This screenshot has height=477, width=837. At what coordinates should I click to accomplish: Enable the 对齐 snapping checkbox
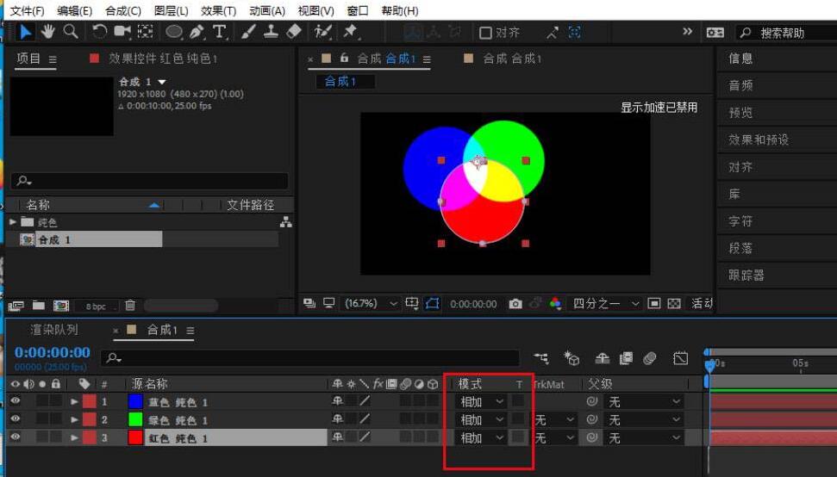click(485, 33)
